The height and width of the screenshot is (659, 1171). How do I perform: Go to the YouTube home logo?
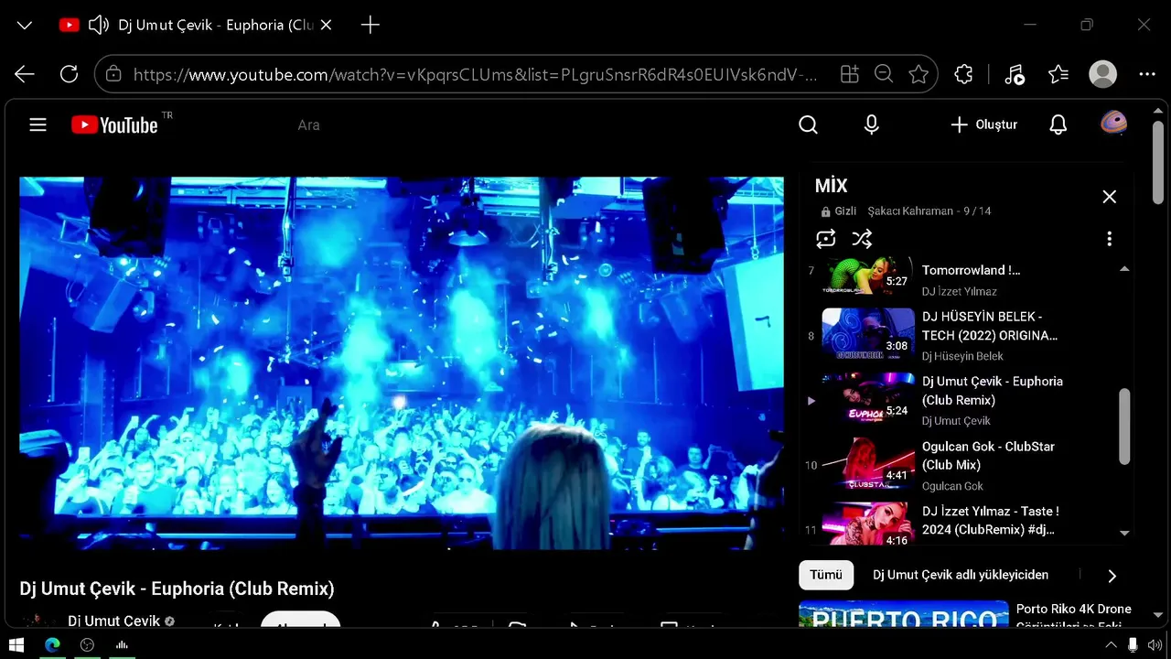(x=115, y=125)
